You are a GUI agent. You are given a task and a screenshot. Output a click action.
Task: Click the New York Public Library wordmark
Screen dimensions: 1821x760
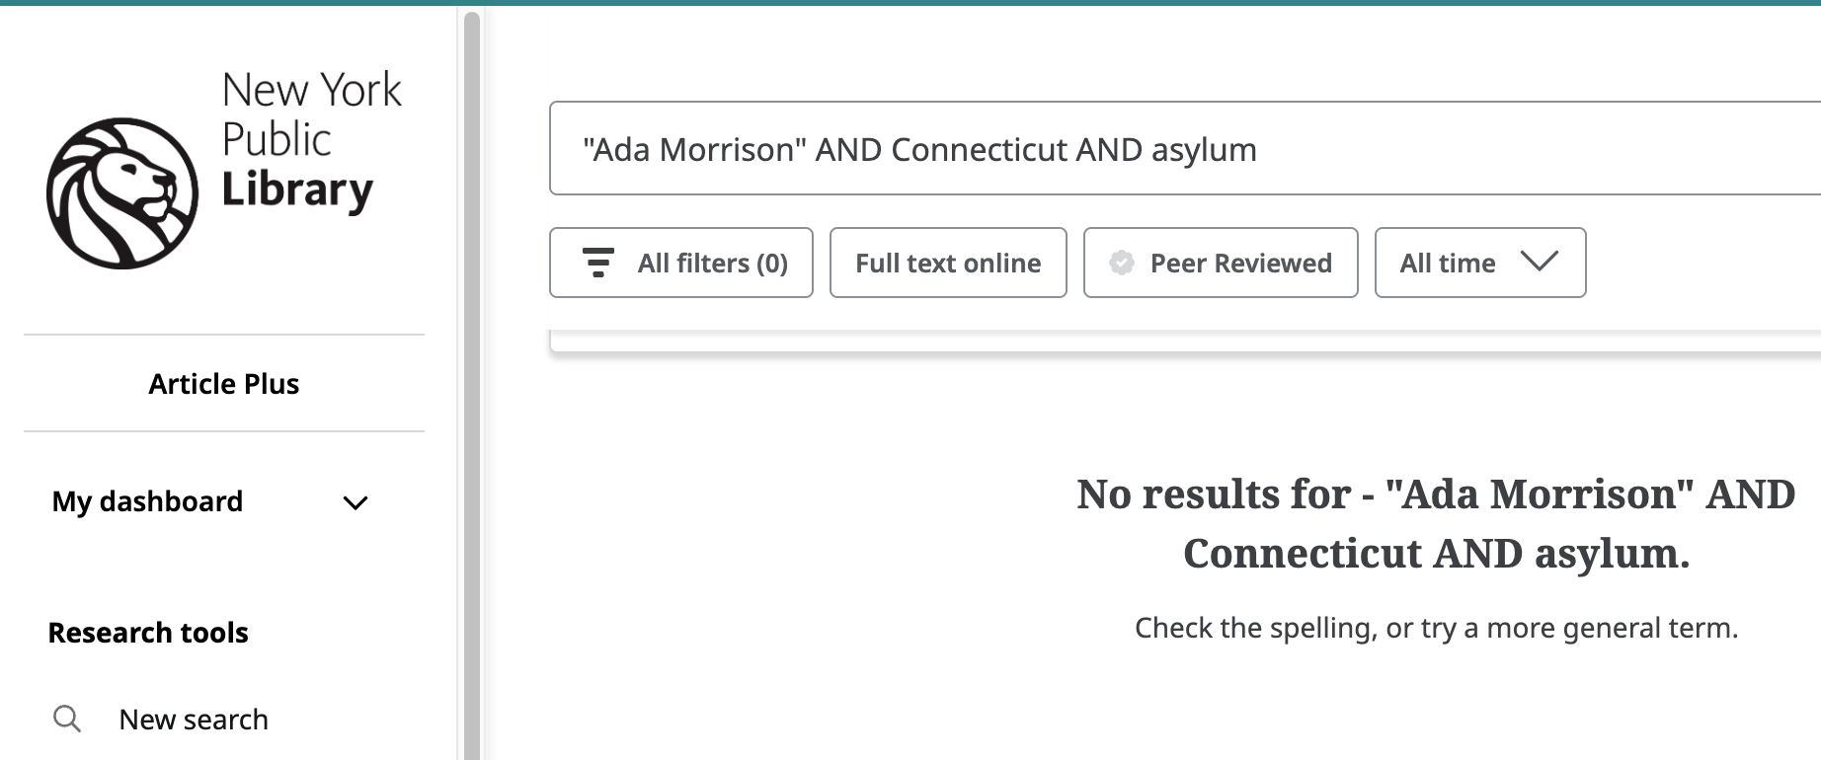[311, 139]
